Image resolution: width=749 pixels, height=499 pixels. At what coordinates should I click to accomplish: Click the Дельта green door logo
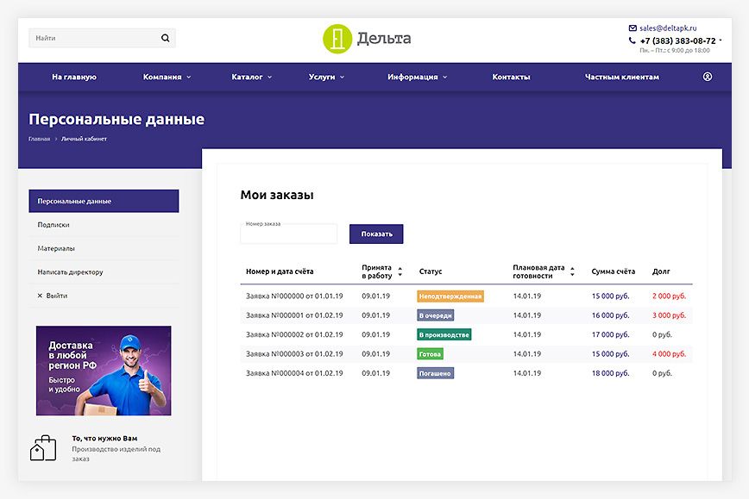337,39
